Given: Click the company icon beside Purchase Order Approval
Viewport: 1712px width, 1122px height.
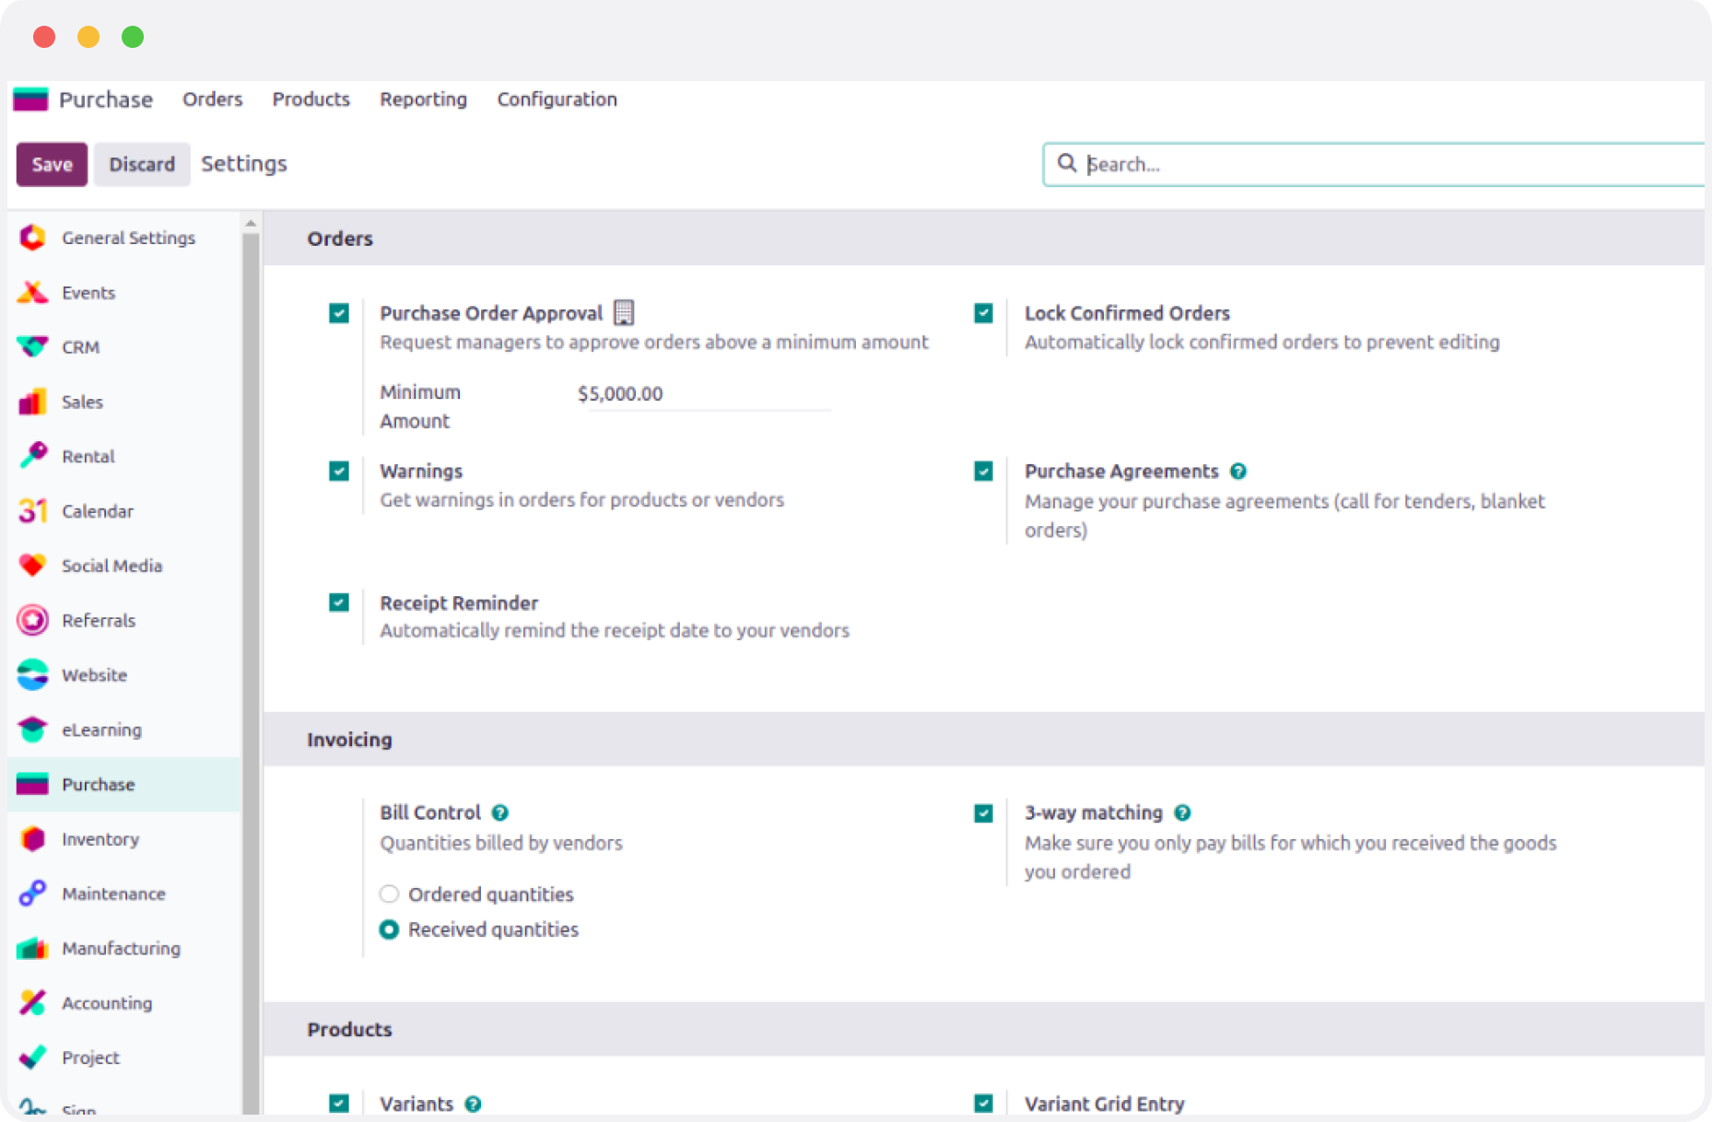Looking at the screenshot, I should coord(624,313).
